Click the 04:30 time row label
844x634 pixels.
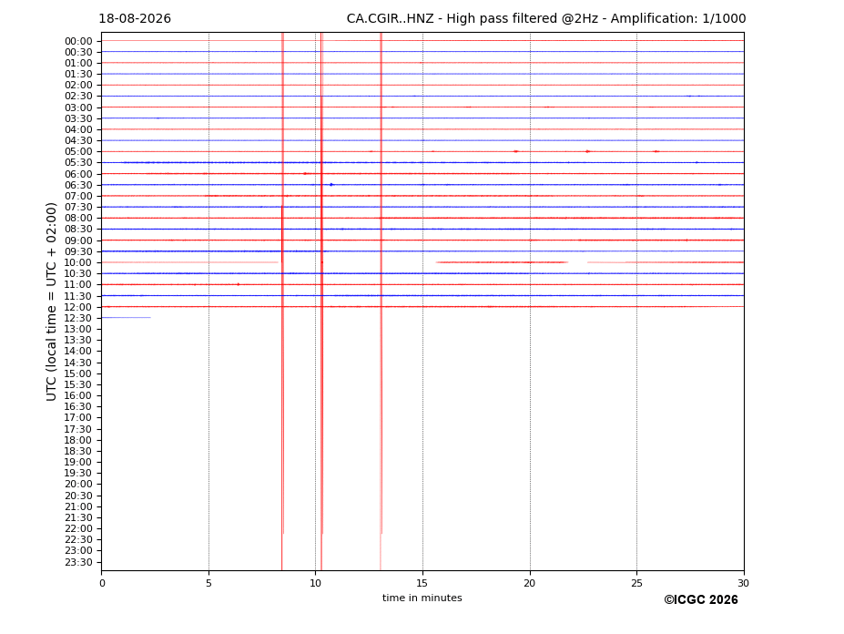pyautogui.click(x=78, y=140)
